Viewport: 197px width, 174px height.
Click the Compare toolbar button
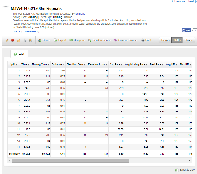point(77,40)
